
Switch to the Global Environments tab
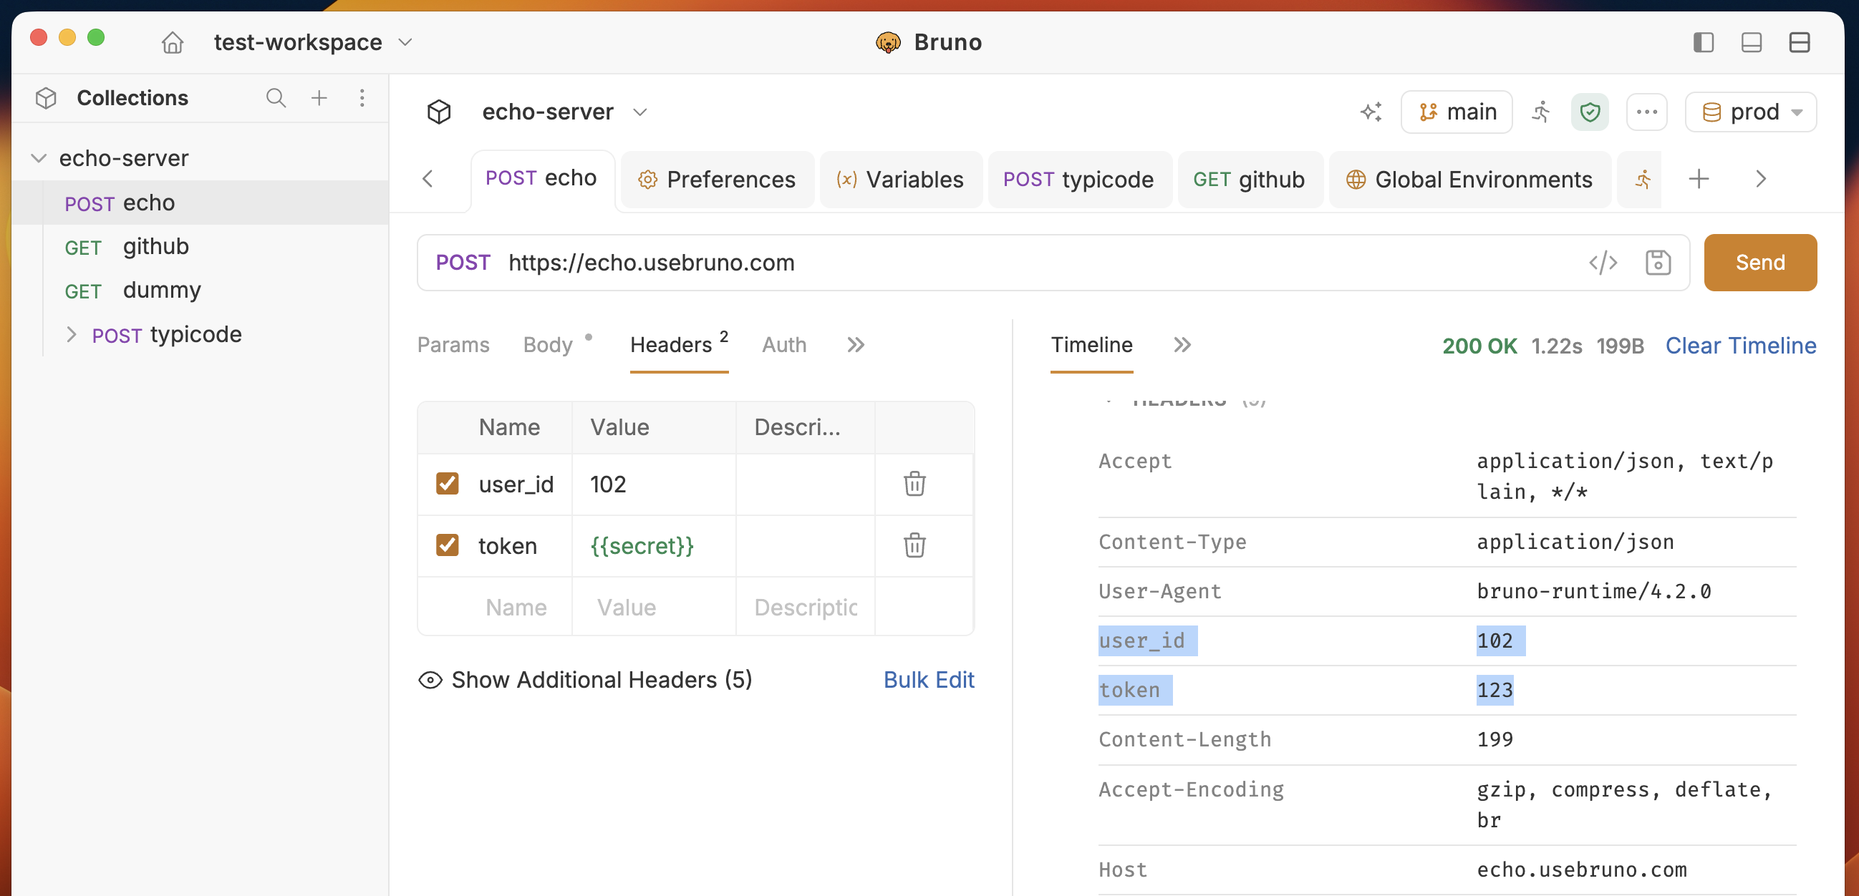pyautogui.click(x=1469, y=180)
